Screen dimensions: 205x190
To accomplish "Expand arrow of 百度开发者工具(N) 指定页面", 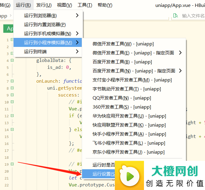I will click(x=180, y=71).
